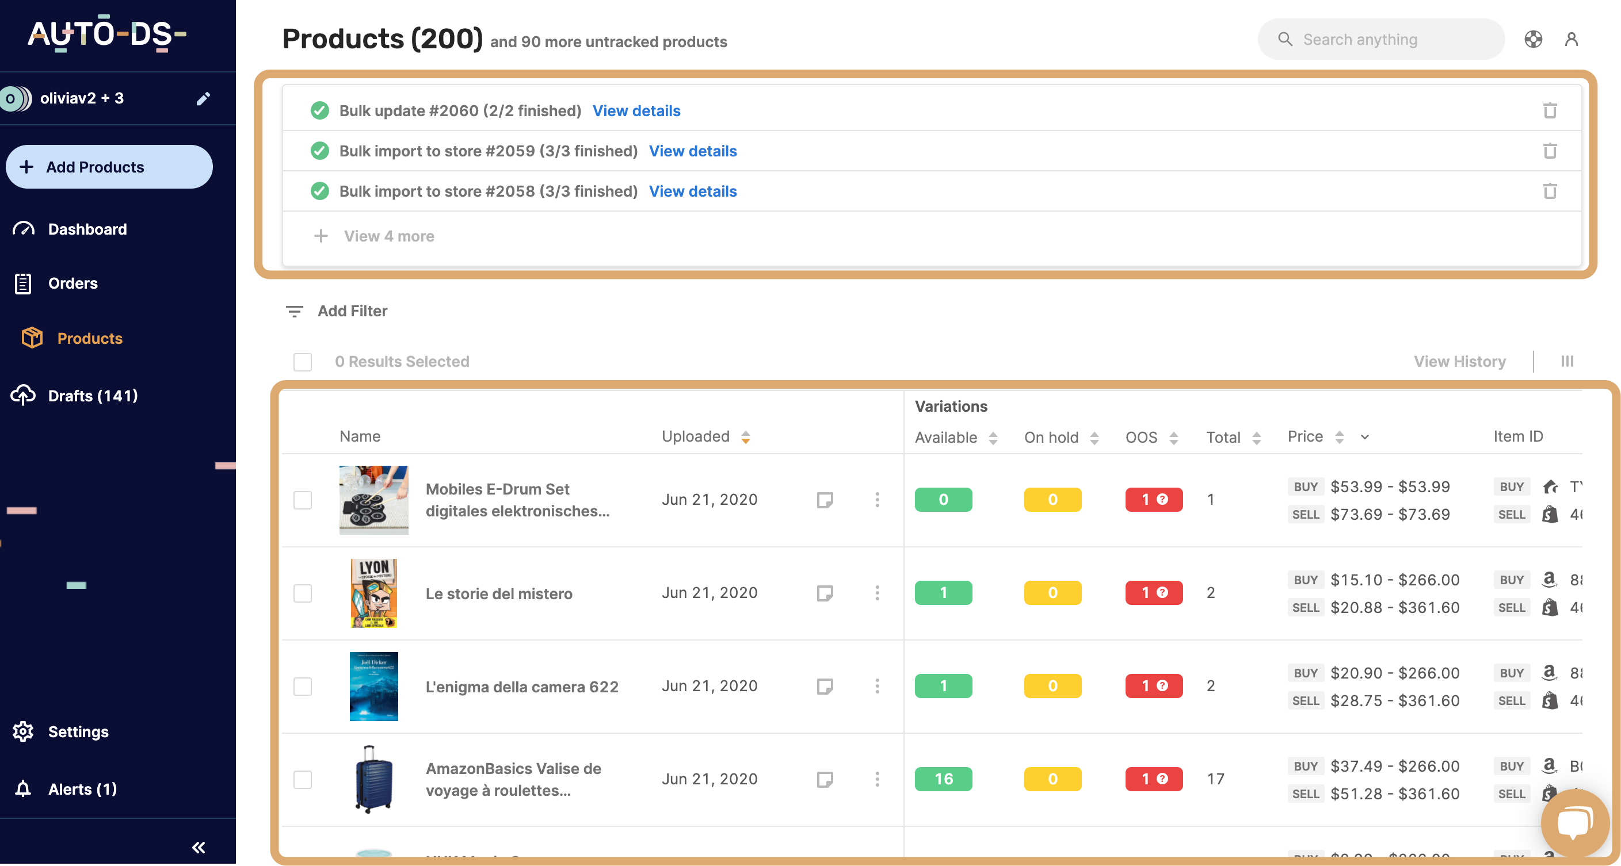
Task: Click Home Depot buy icon for E-Drum Set
Action: pyautogui.click(x=1551, y=487)
